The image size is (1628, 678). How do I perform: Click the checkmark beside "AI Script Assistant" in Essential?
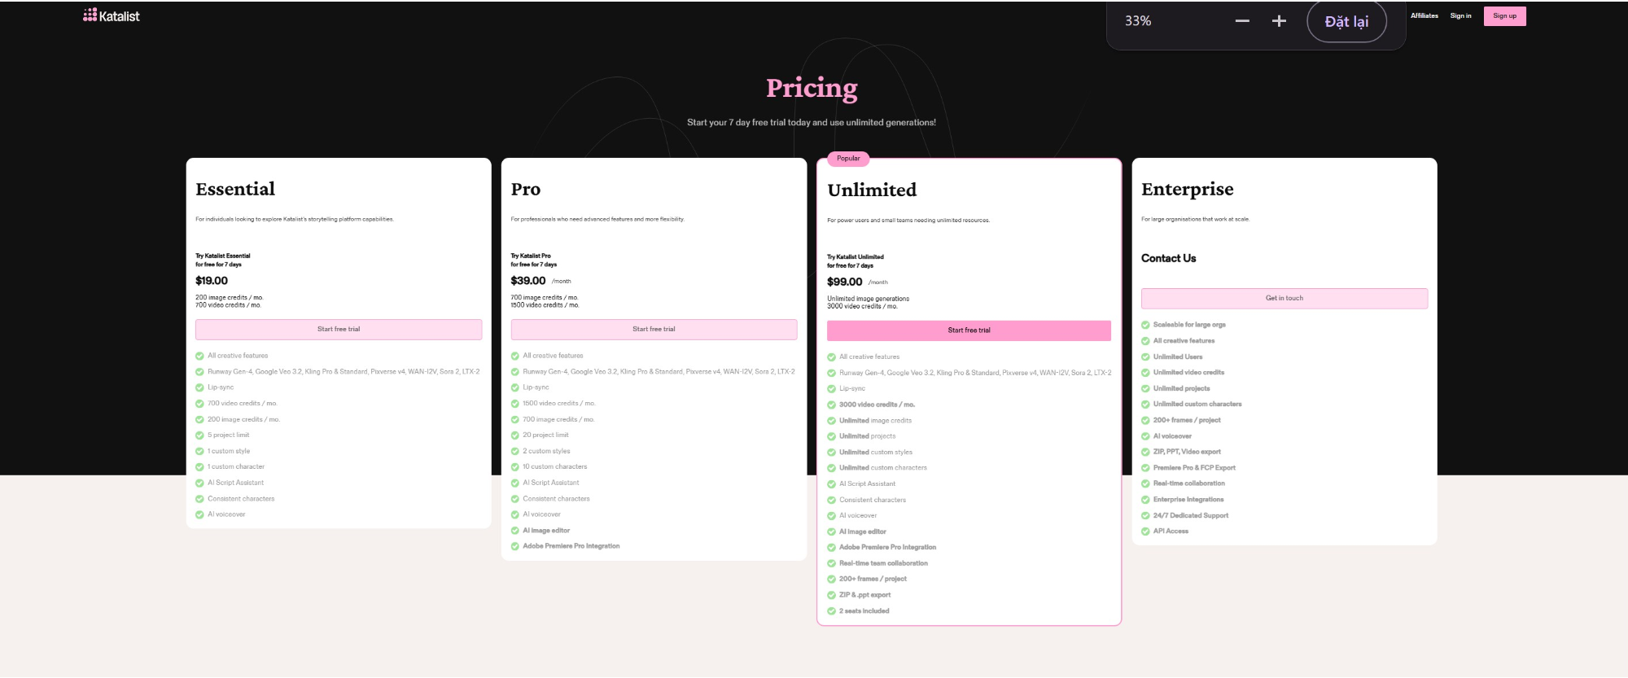[x=200, y=482]
